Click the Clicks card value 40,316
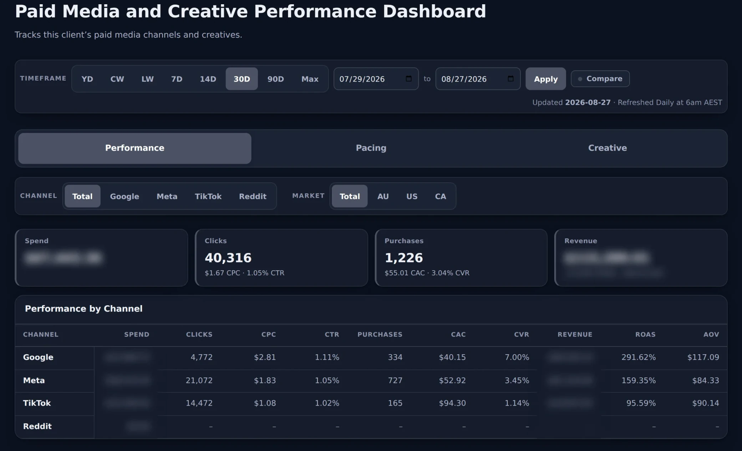 [228, 258]
